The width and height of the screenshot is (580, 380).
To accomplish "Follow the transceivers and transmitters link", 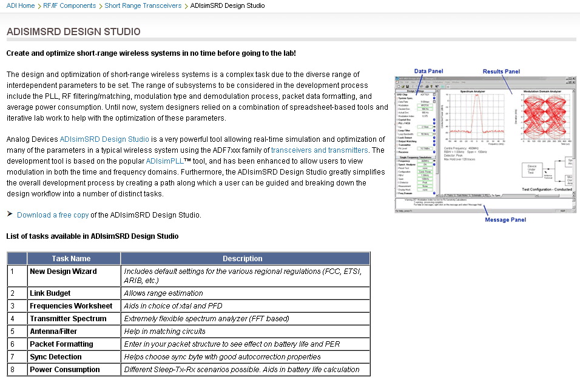I will point(320,150).
